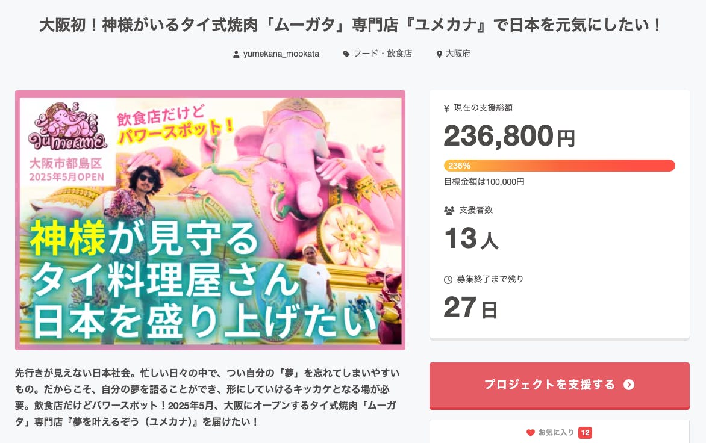Click the arrow icon in the support button

click(x=629, y=385)
